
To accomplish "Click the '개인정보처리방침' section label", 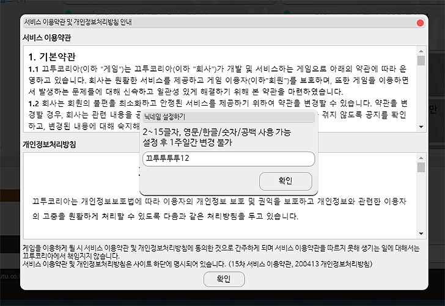I will [49, 144].
